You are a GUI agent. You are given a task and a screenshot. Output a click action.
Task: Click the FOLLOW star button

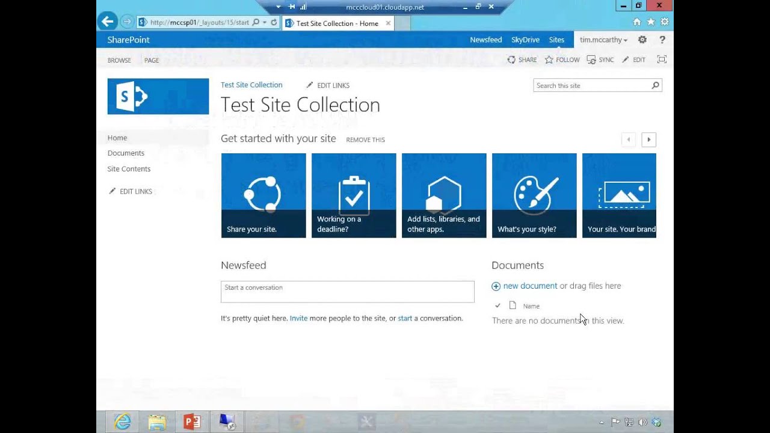(562, 60)
